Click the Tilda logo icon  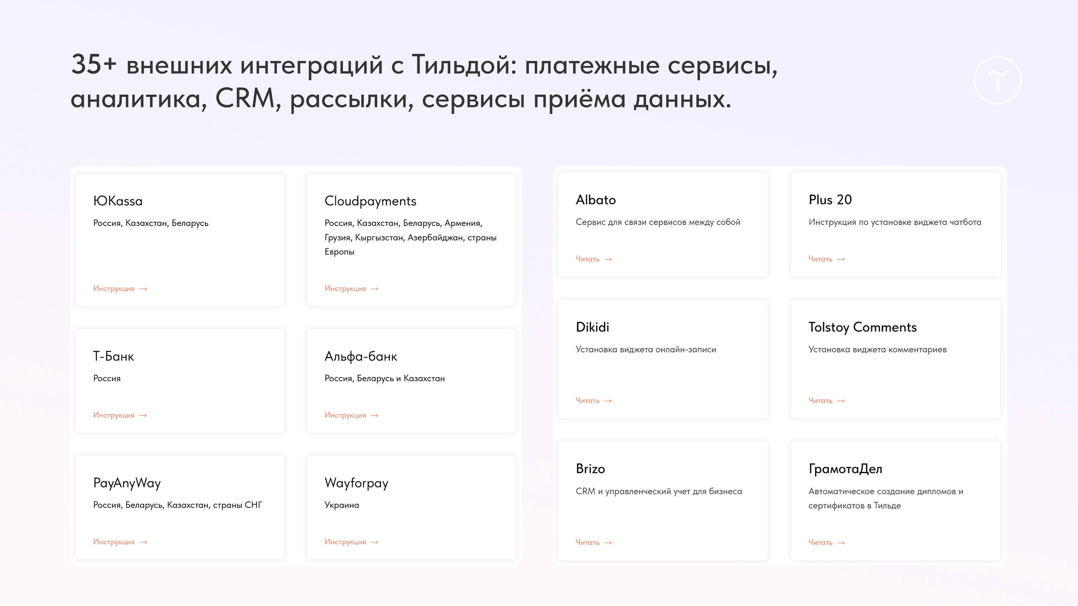point(998,80)
